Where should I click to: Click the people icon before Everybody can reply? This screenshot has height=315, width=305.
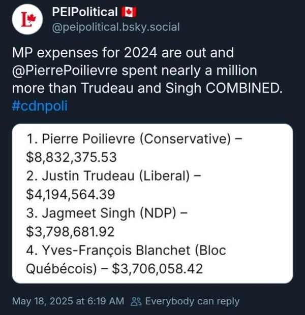[136, 301]
